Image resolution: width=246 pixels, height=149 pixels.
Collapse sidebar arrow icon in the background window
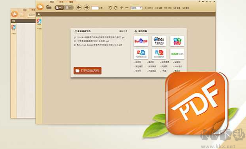click(13, 21)
